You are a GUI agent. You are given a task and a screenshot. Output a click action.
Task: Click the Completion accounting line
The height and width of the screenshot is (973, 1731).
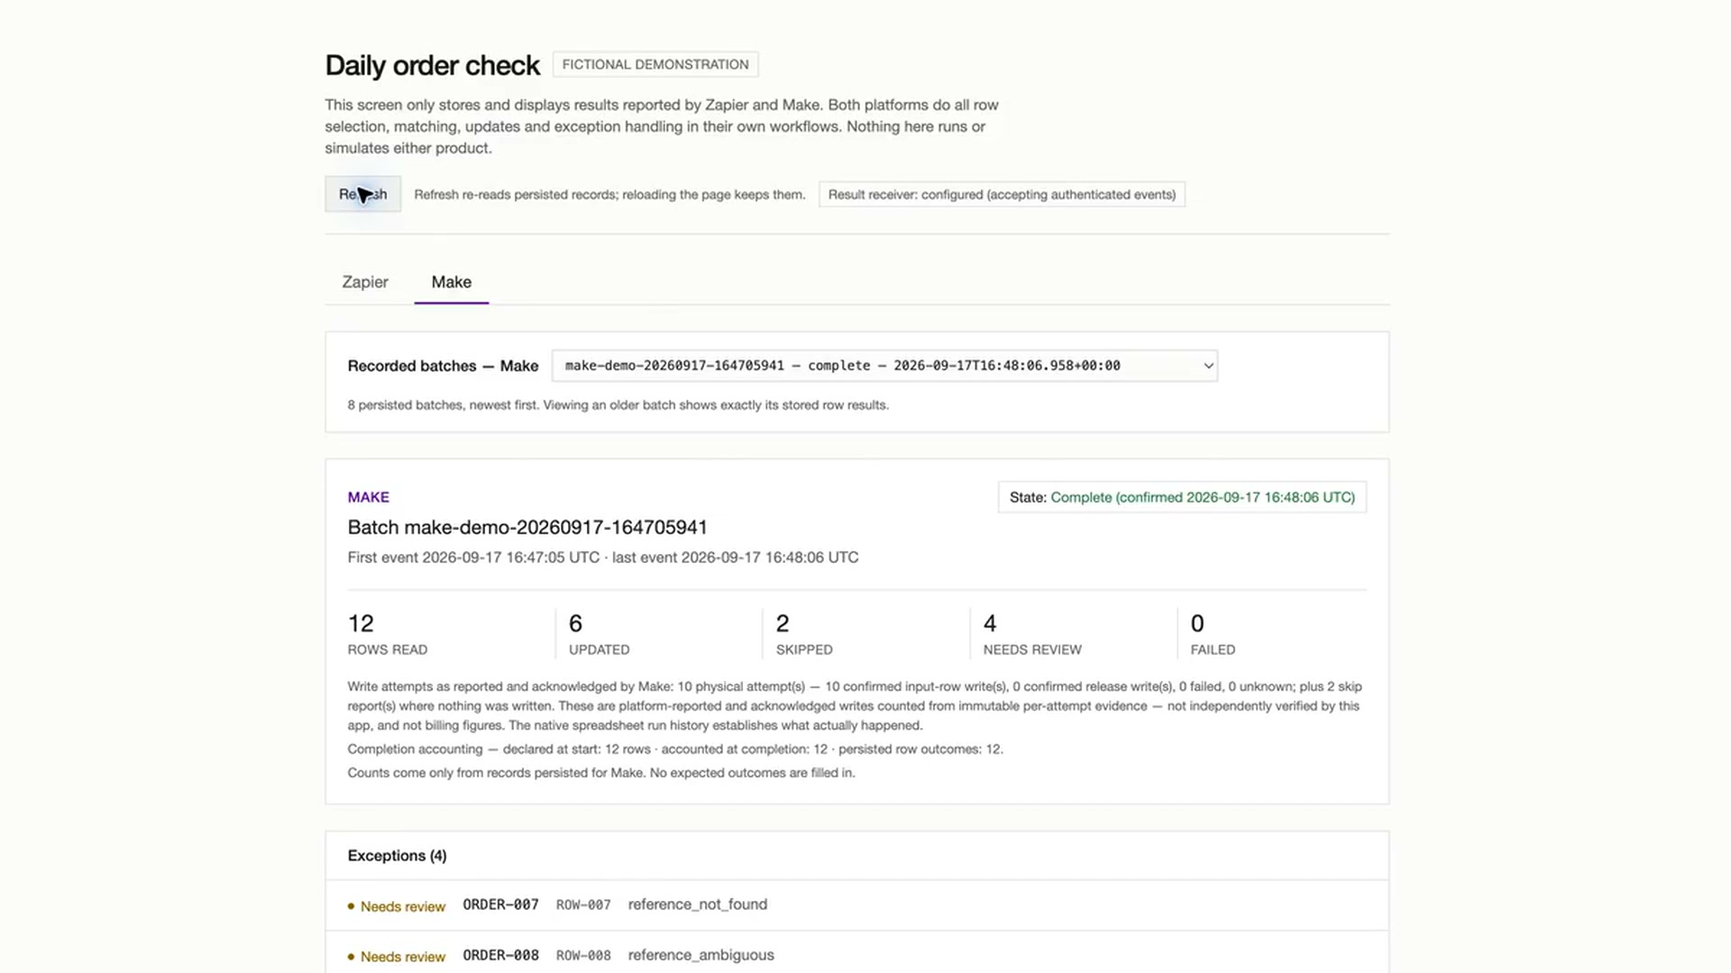[675, 750]
